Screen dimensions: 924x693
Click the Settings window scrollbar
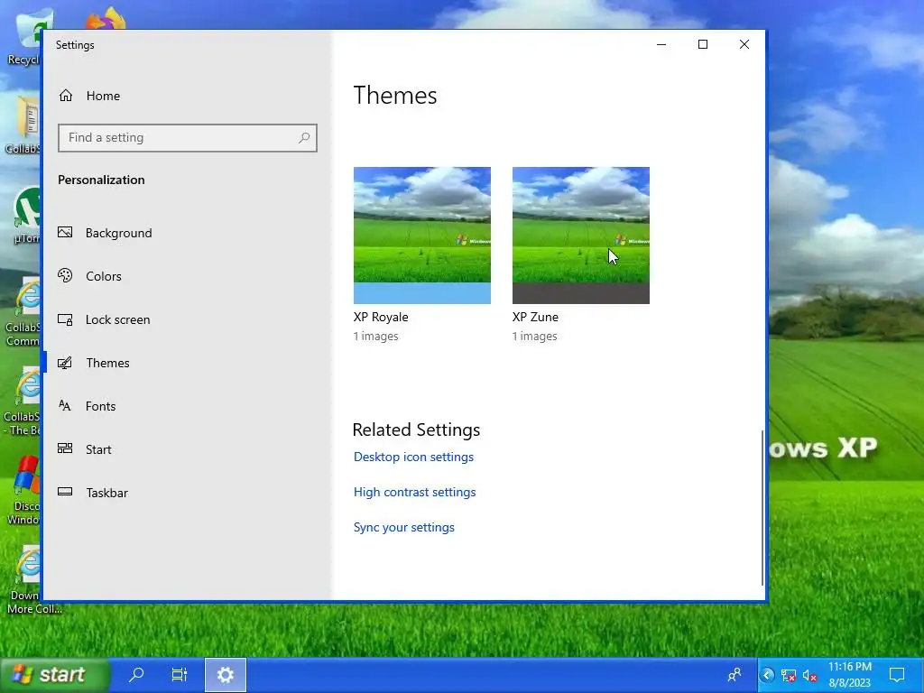click(x=762, y=507)
